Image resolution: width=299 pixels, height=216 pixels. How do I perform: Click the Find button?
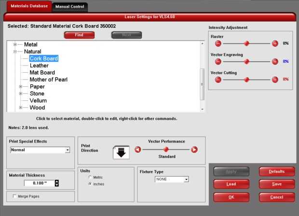coord(79,35)
